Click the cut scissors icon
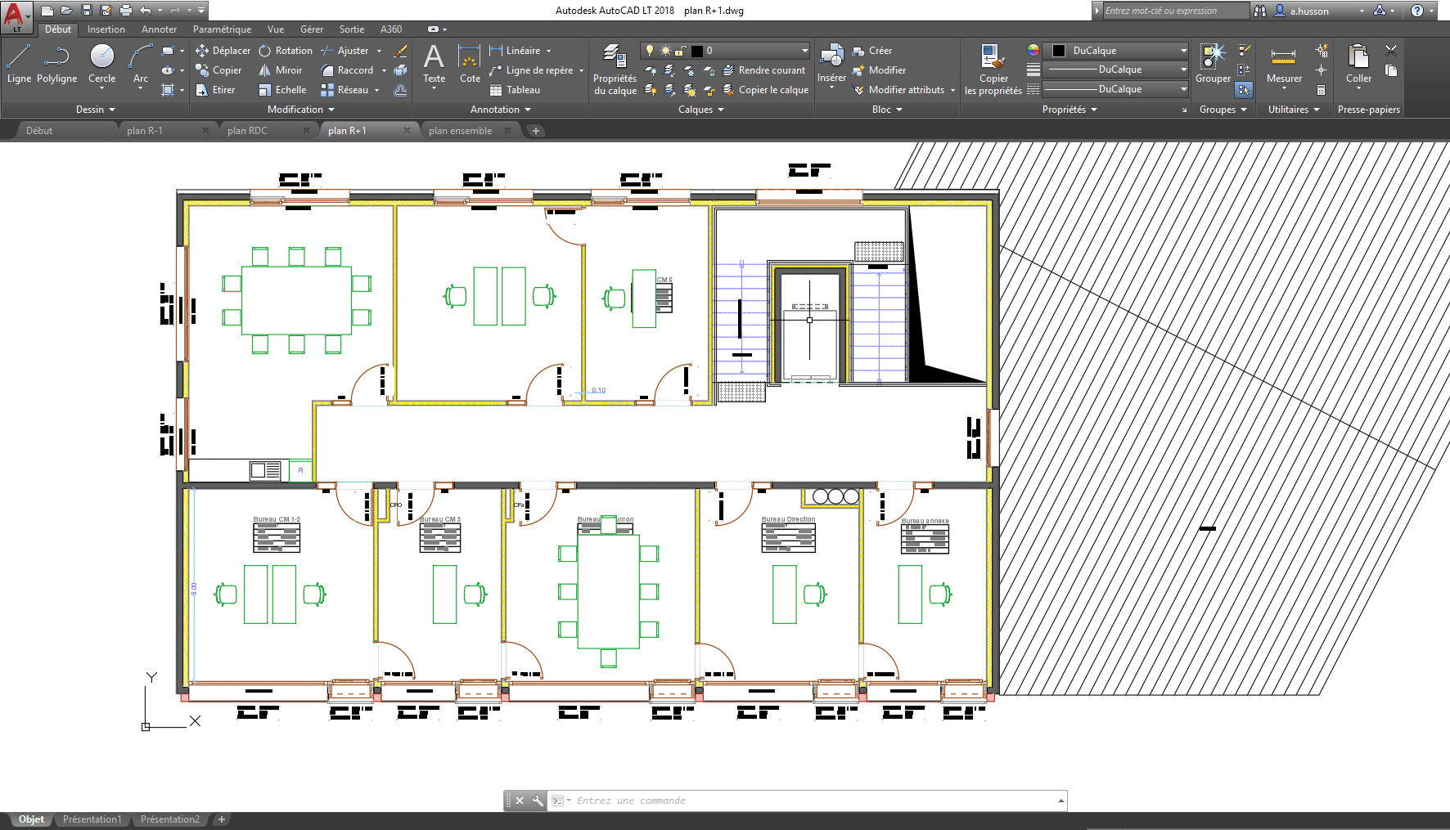The image size is (1450, 830). tap(1391, 51)
